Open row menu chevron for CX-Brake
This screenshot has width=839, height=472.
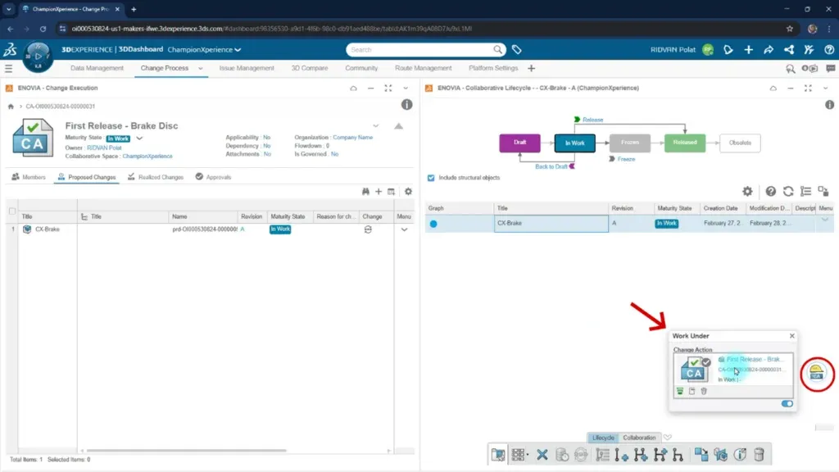pyautogui.click(x=405, y=229)
